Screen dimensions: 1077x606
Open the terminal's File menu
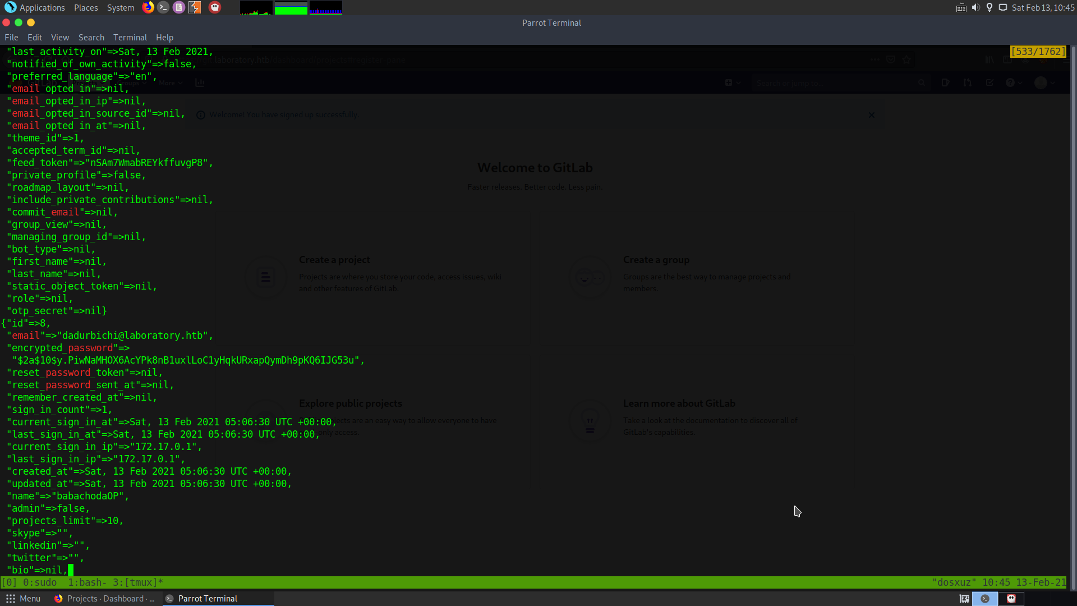(x=11, y=38)
